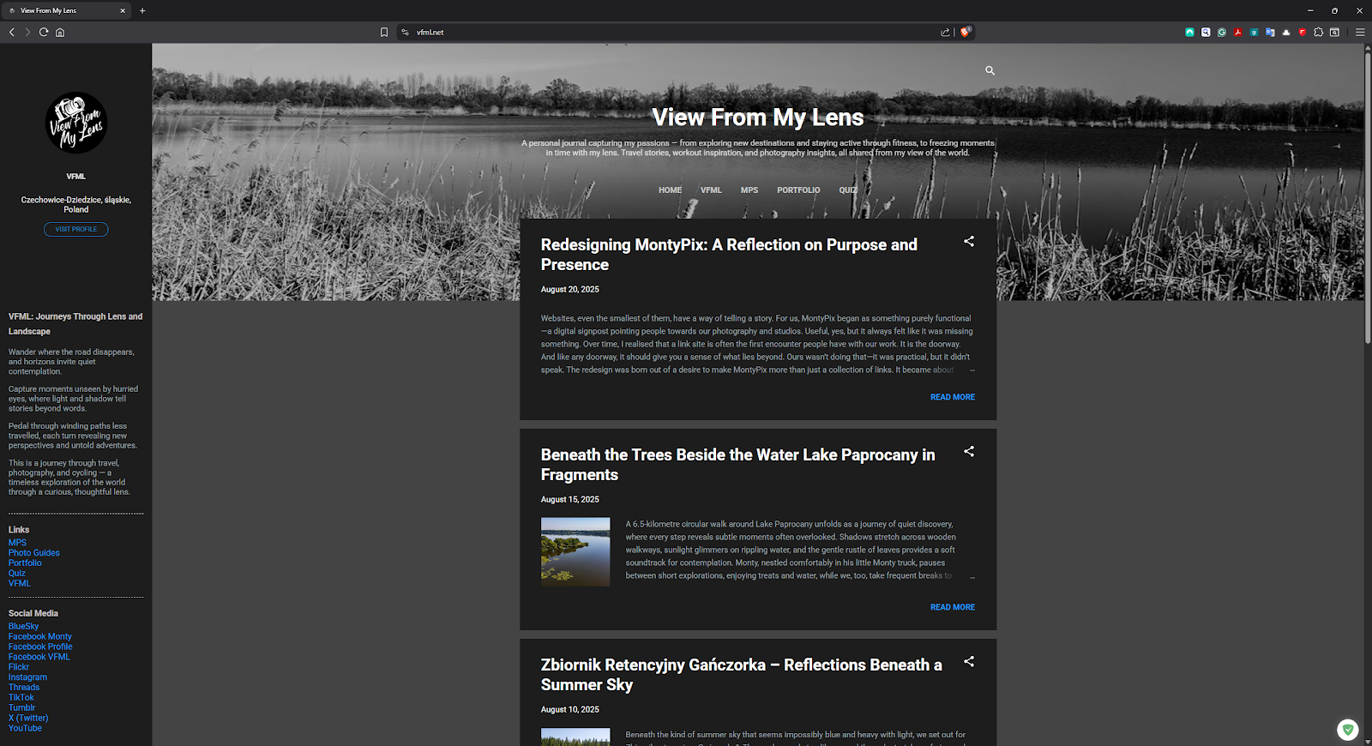The height and width of the screenshot is (746, 1372).
Task: Open the Lake Paprocany post thumbnail
Action: click(x=575, y=552)
